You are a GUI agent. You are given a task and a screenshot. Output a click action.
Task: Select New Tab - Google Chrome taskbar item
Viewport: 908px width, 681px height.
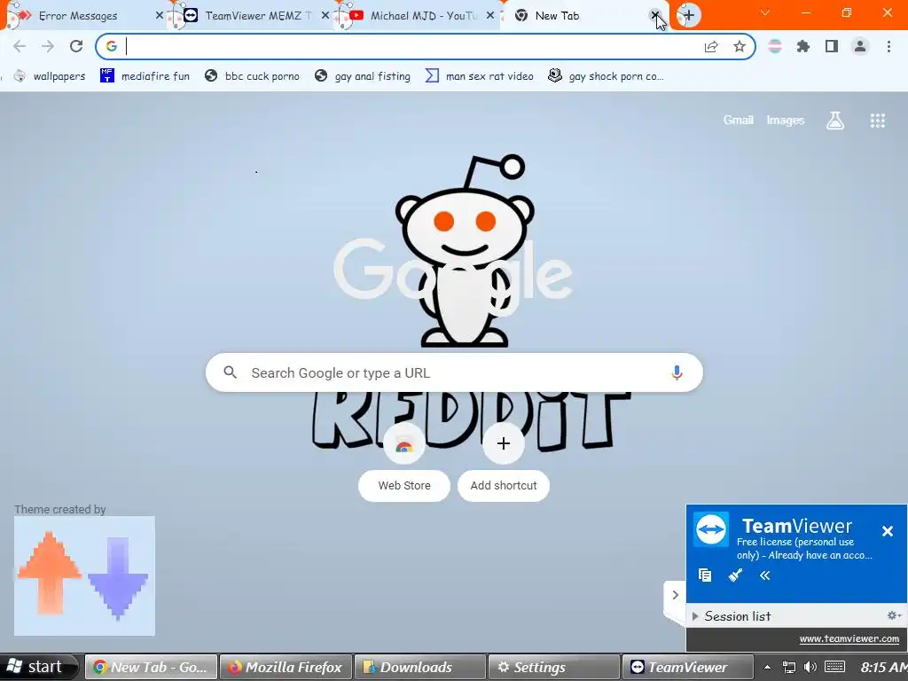(x=152, y=667)
